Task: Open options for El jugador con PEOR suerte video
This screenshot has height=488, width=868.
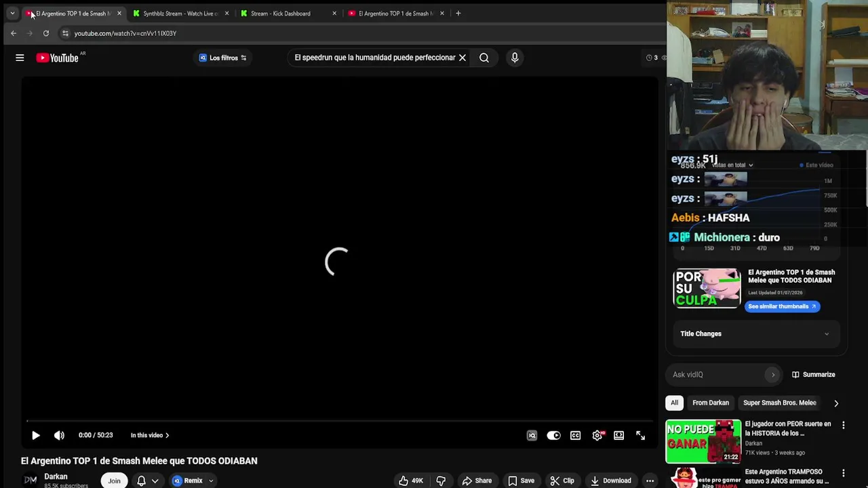Action: click(843, 425)
